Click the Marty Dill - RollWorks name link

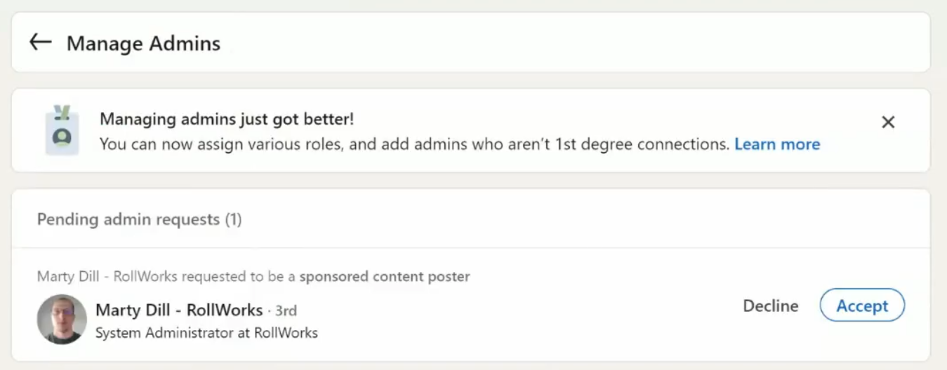click(x=178, y=310)
